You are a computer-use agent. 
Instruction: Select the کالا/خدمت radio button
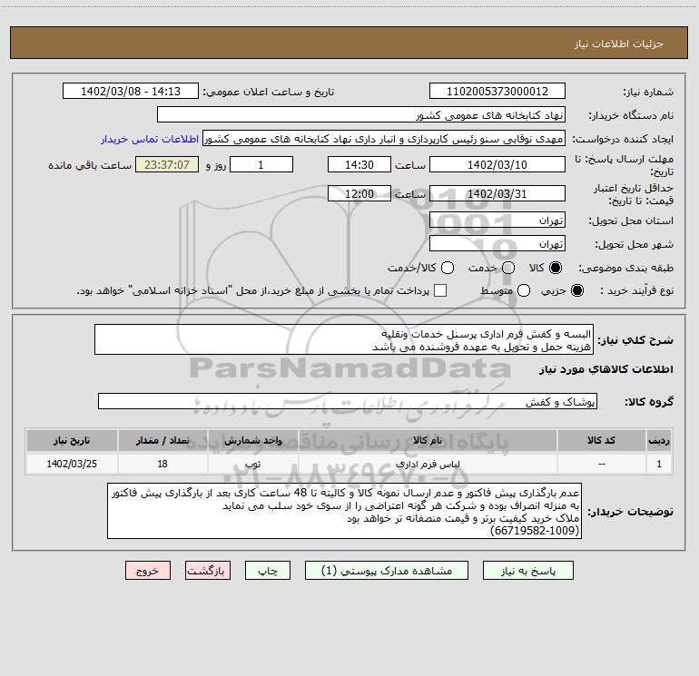(x=448, y=268)
